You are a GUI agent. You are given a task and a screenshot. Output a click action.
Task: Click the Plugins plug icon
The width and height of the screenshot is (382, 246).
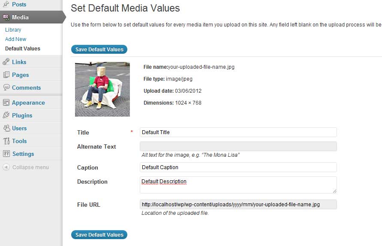tap(6, 115)
